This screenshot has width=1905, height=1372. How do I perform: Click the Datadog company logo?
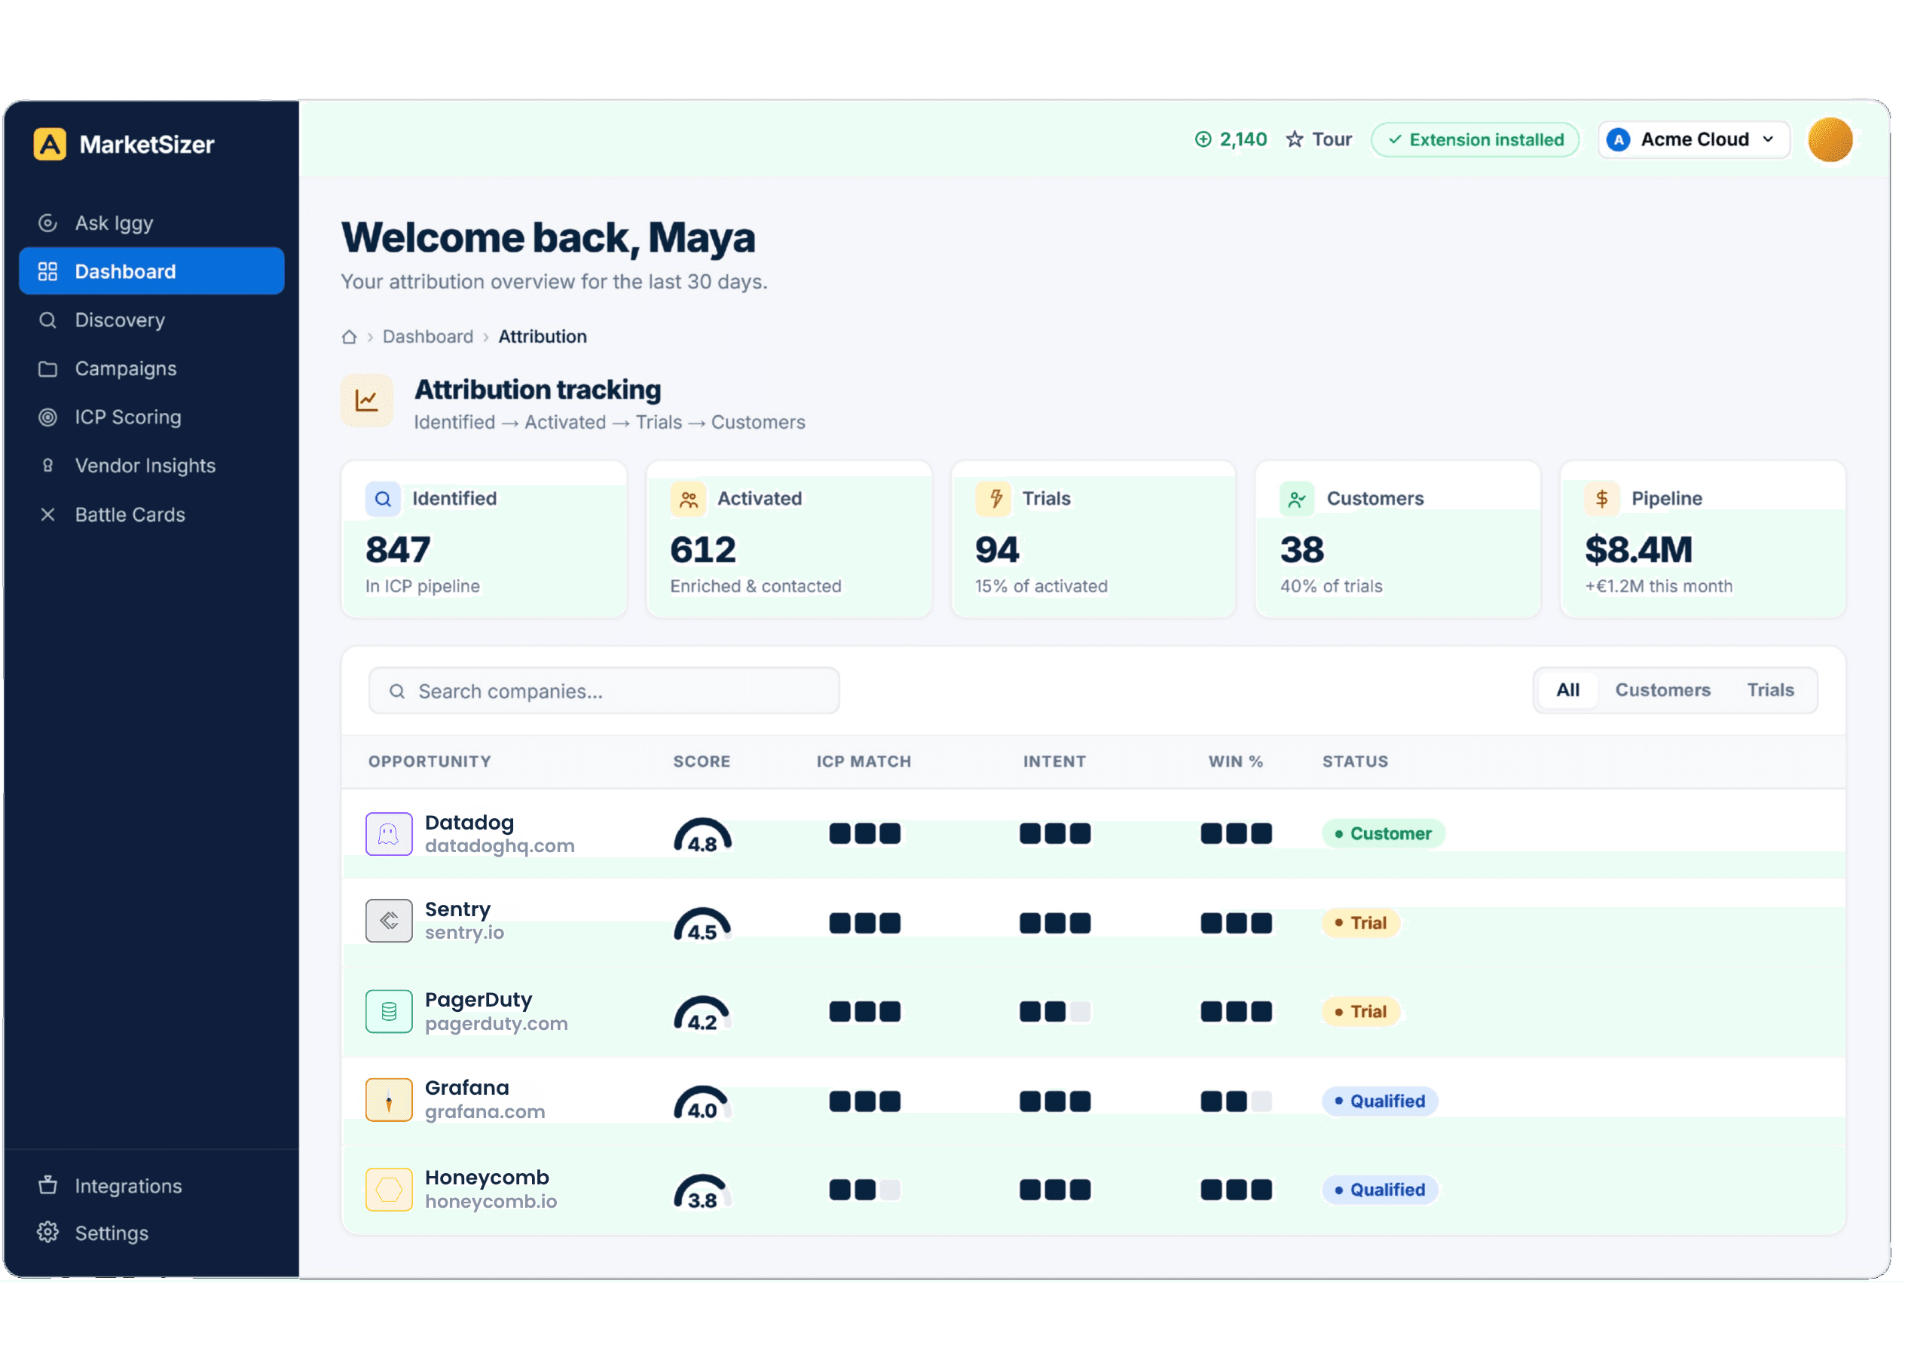389,834
